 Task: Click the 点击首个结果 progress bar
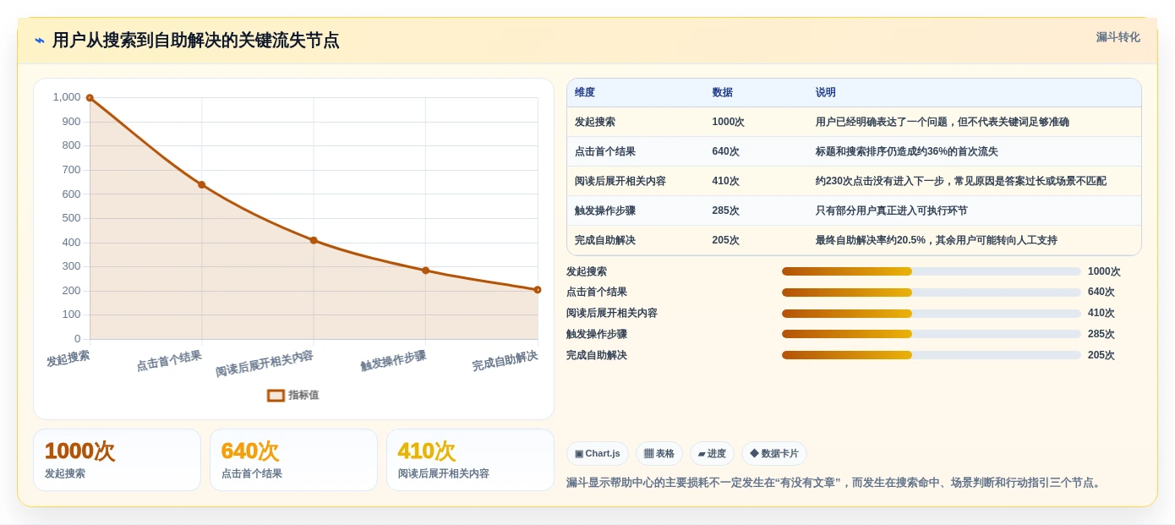(932, 293)
